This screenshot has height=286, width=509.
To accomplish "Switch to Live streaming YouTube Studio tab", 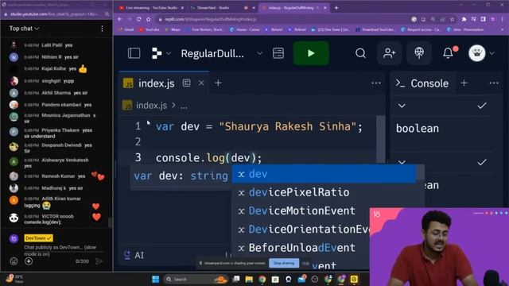I will click(x=150, y=8).
